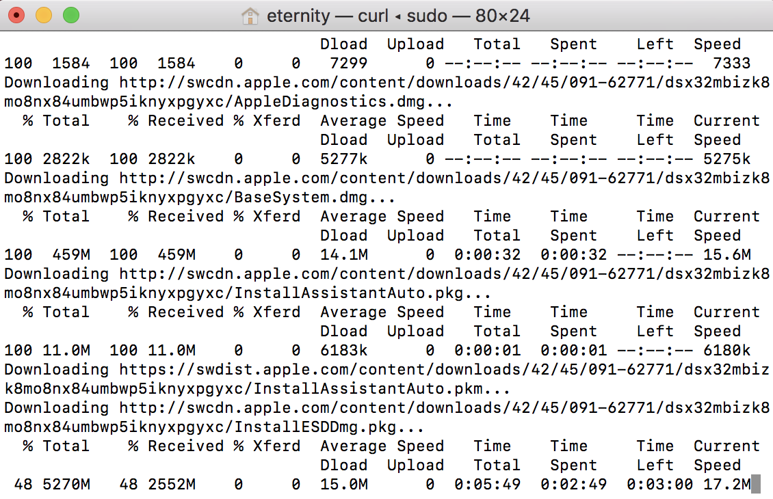Viewport: 773px width, 499px height.
Task: Click the '0:03:00' time left value
Action: [x=660, y=485]
